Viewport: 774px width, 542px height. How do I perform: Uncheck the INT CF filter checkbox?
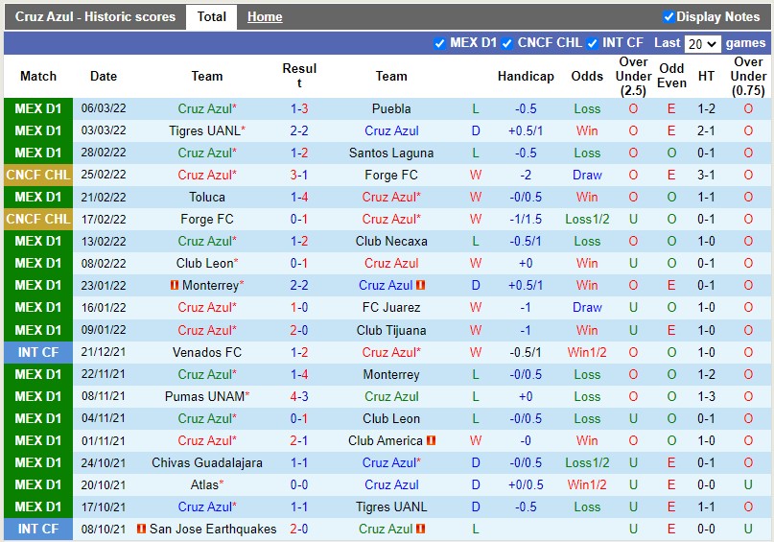tap(592, 43)
